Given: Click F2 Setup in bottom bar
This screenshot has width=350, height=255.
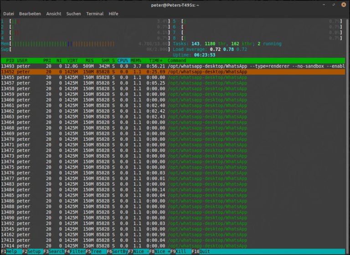Looking at the screenshot, I should click(31, 251).
